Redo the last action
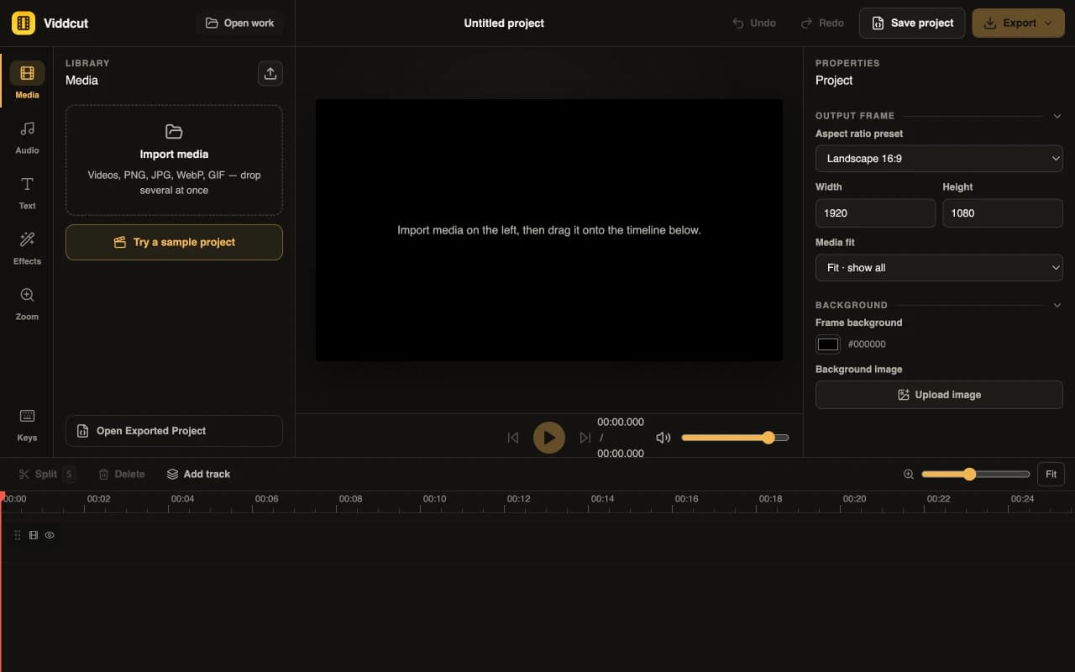The height and width of the screenshot is (672, 1075). [x=822, y=23]
